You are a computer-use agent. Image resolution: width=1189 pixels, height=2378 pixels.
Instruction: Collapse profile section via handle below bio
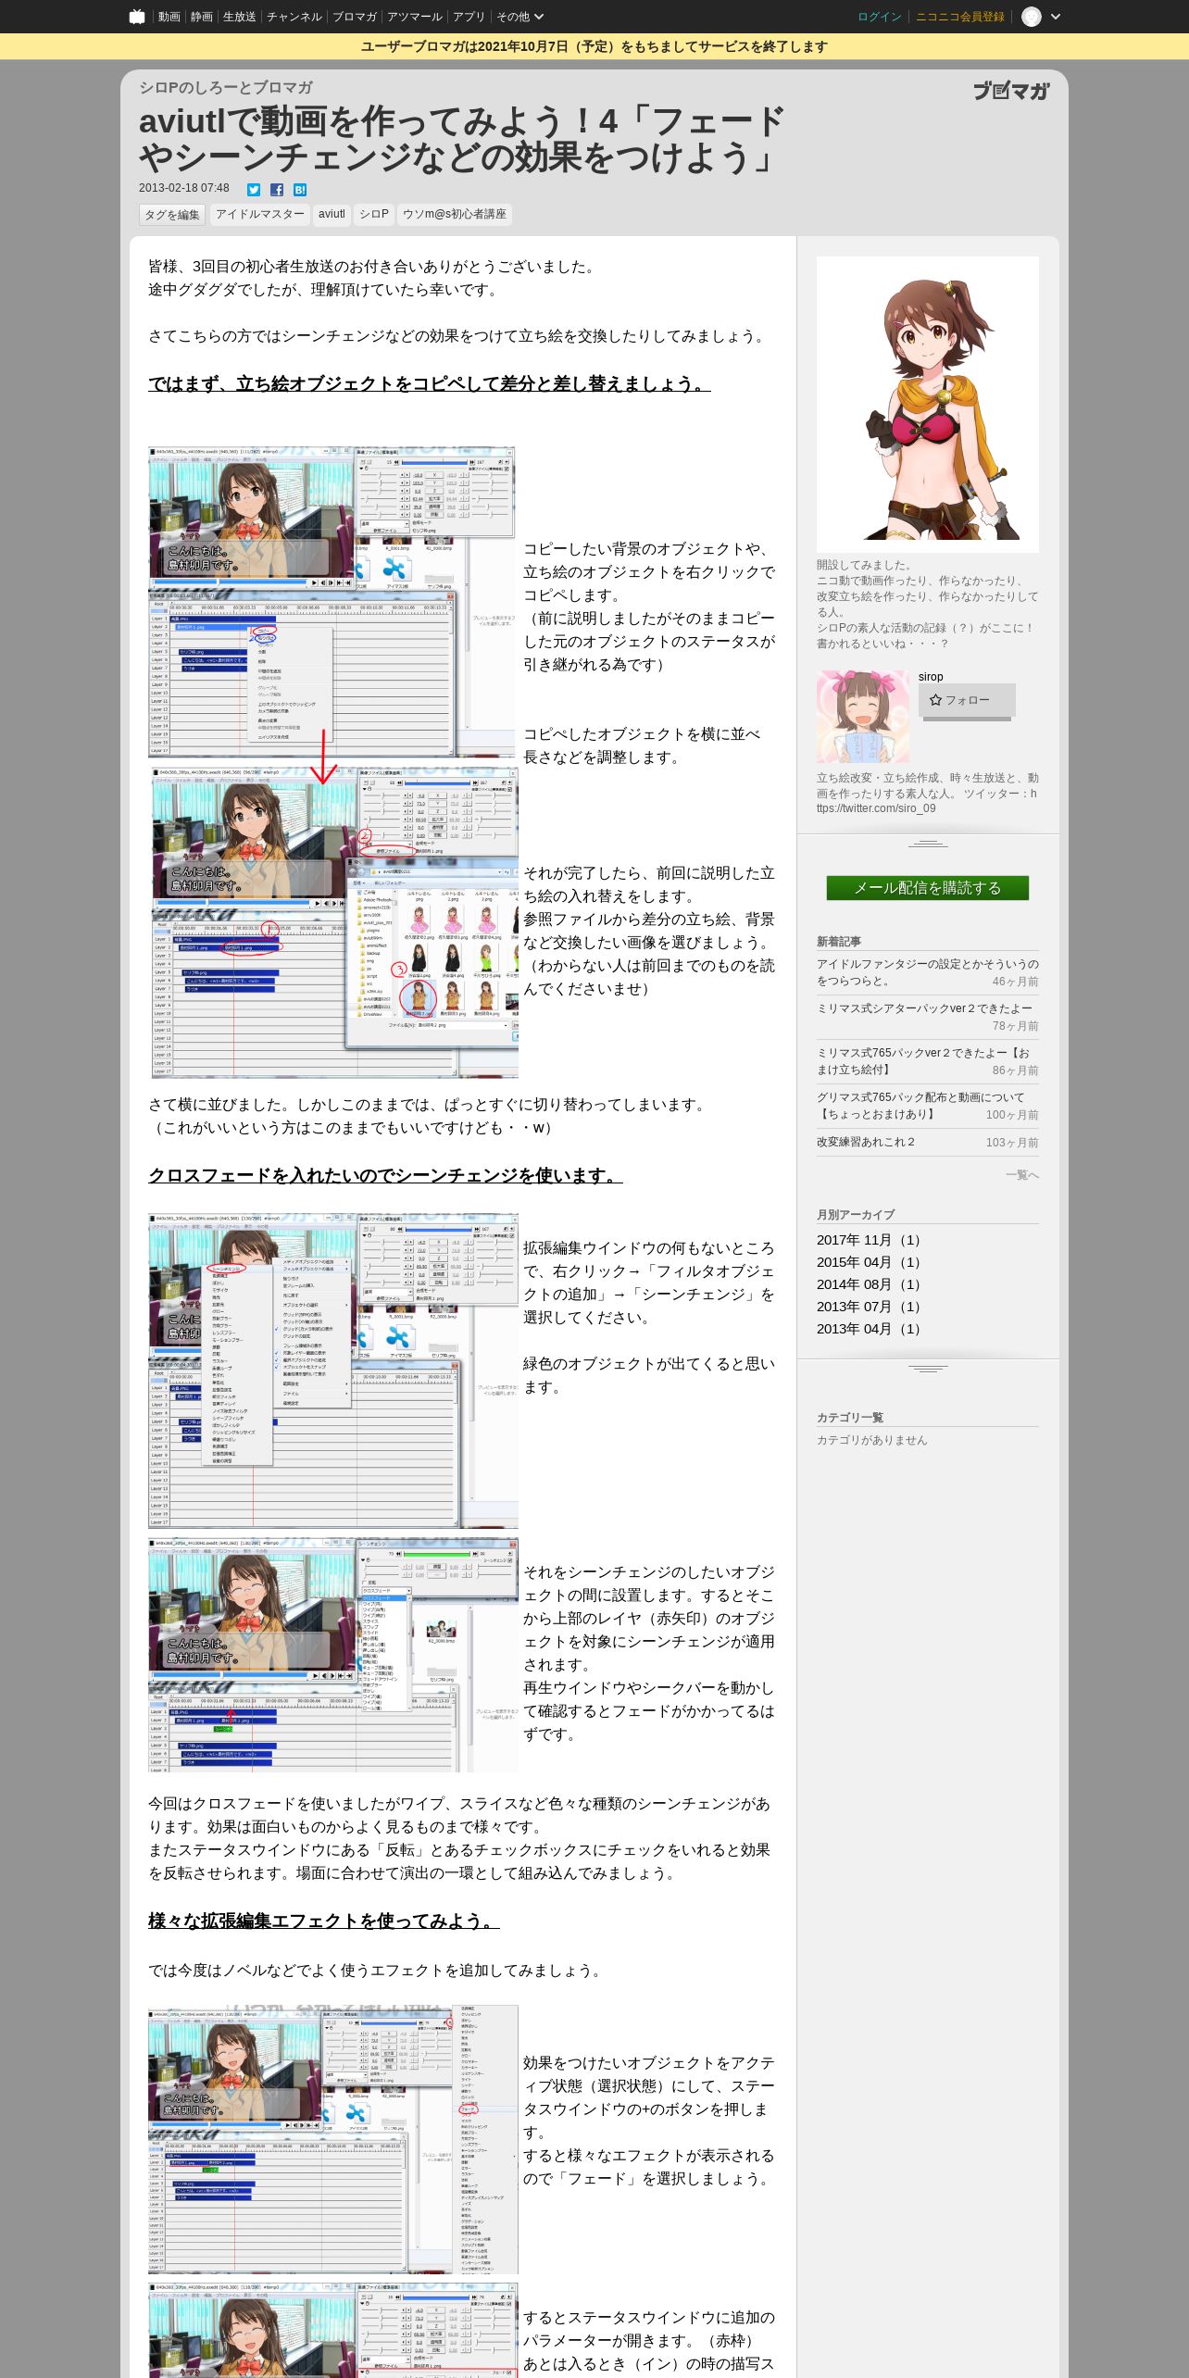tap(928, 844)
